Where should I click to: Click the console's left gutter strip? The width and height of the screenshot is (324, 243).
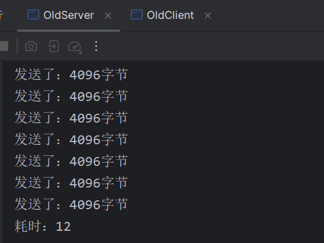(1, 152)
